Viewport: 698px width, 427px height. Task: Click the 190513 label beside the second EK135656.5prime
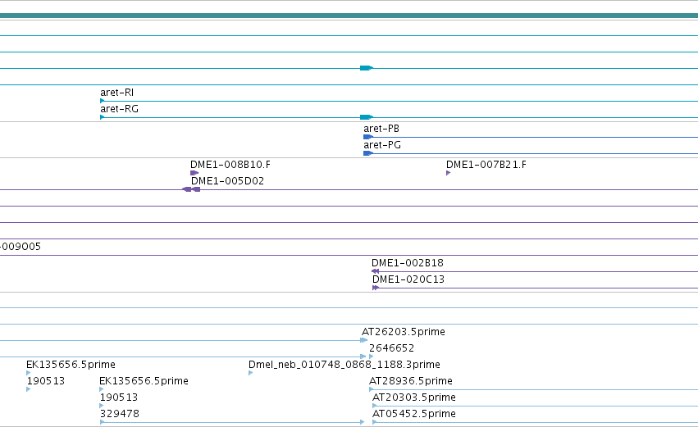[45, 381]
